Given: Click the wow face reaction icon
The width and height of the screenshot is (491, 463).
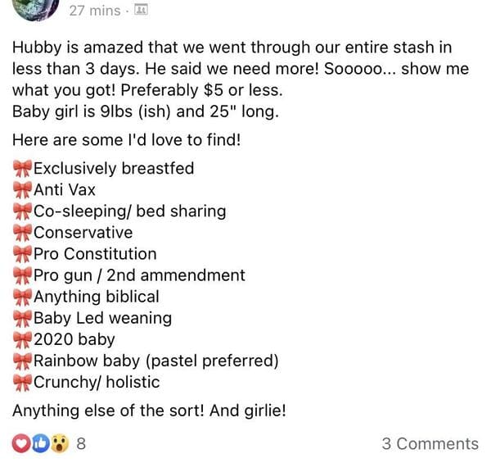Looking at the screenshot, I should 60,443.
